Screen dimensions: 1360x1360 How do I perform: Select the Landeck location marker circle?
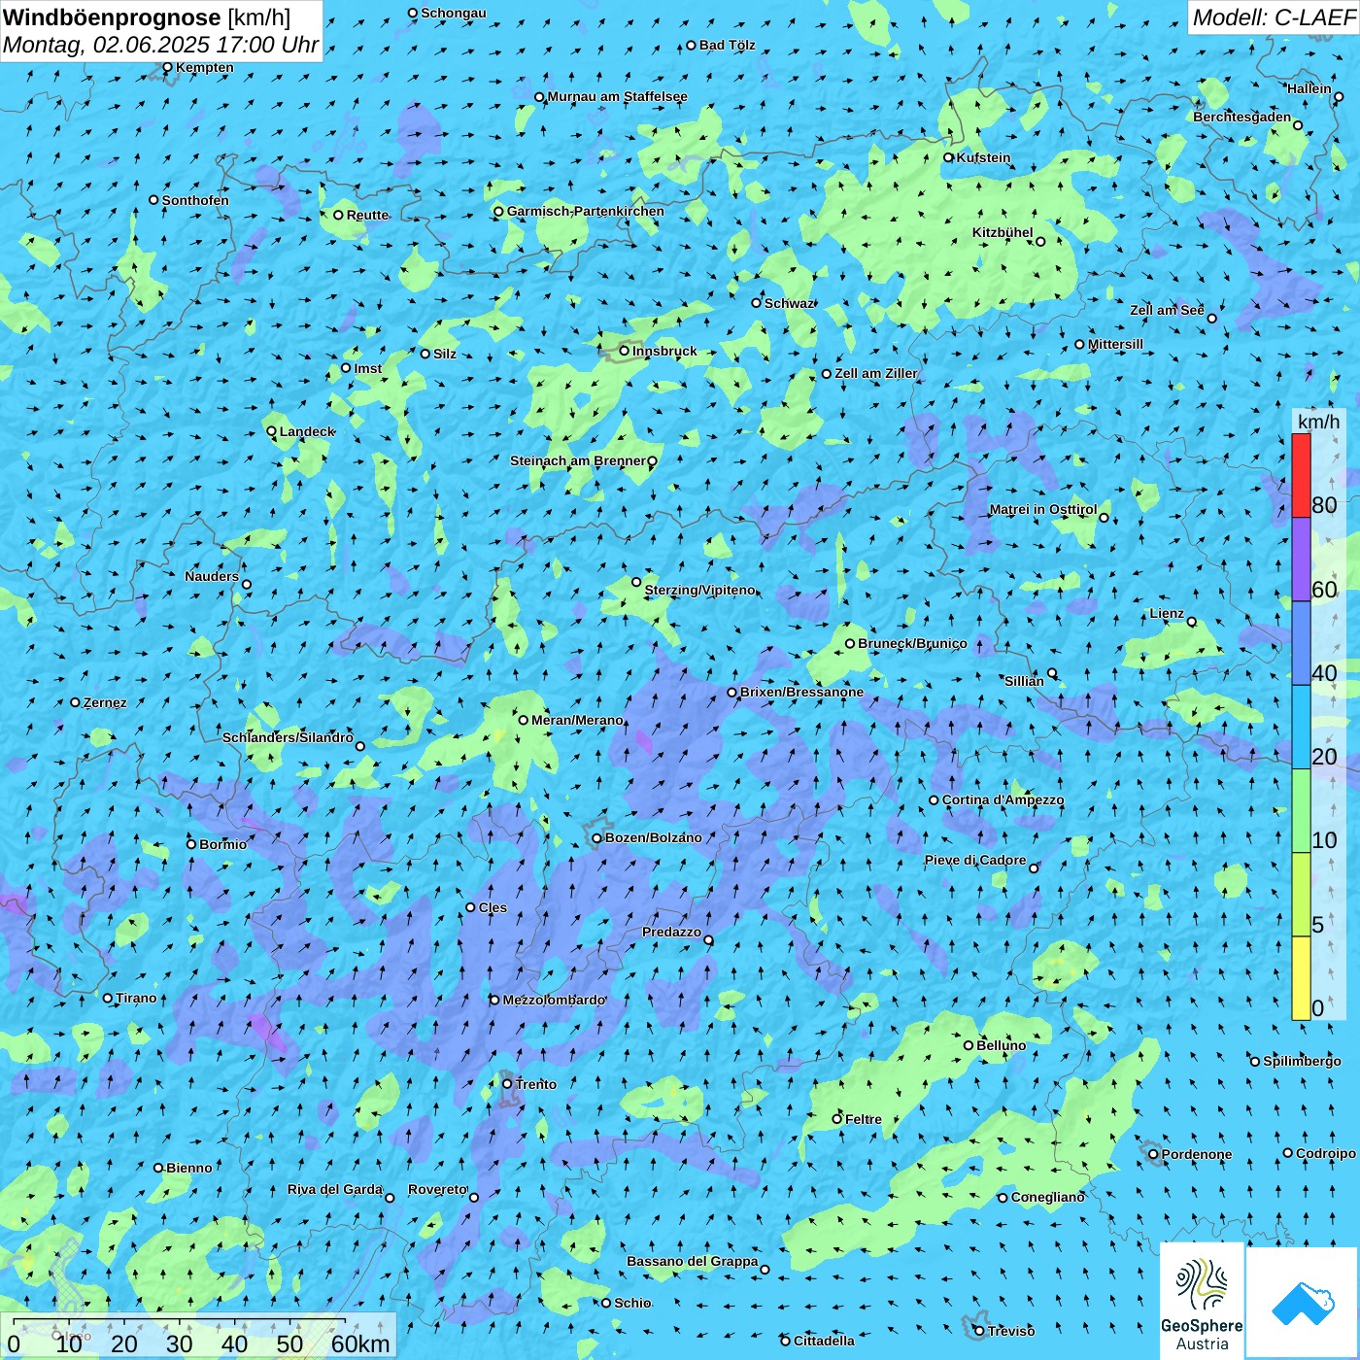pyautogui.click(x=271, y=431)
